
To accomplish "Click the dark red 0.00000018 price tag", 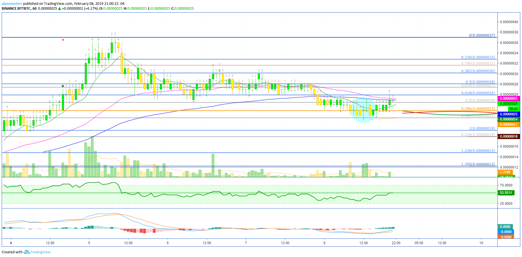I will click(x=509, y=136).
